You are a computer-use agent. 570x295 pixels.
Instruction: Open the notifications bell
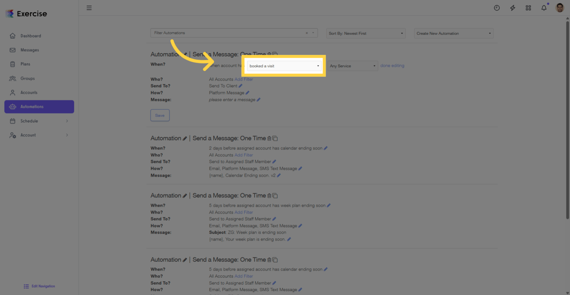point(544,8)
